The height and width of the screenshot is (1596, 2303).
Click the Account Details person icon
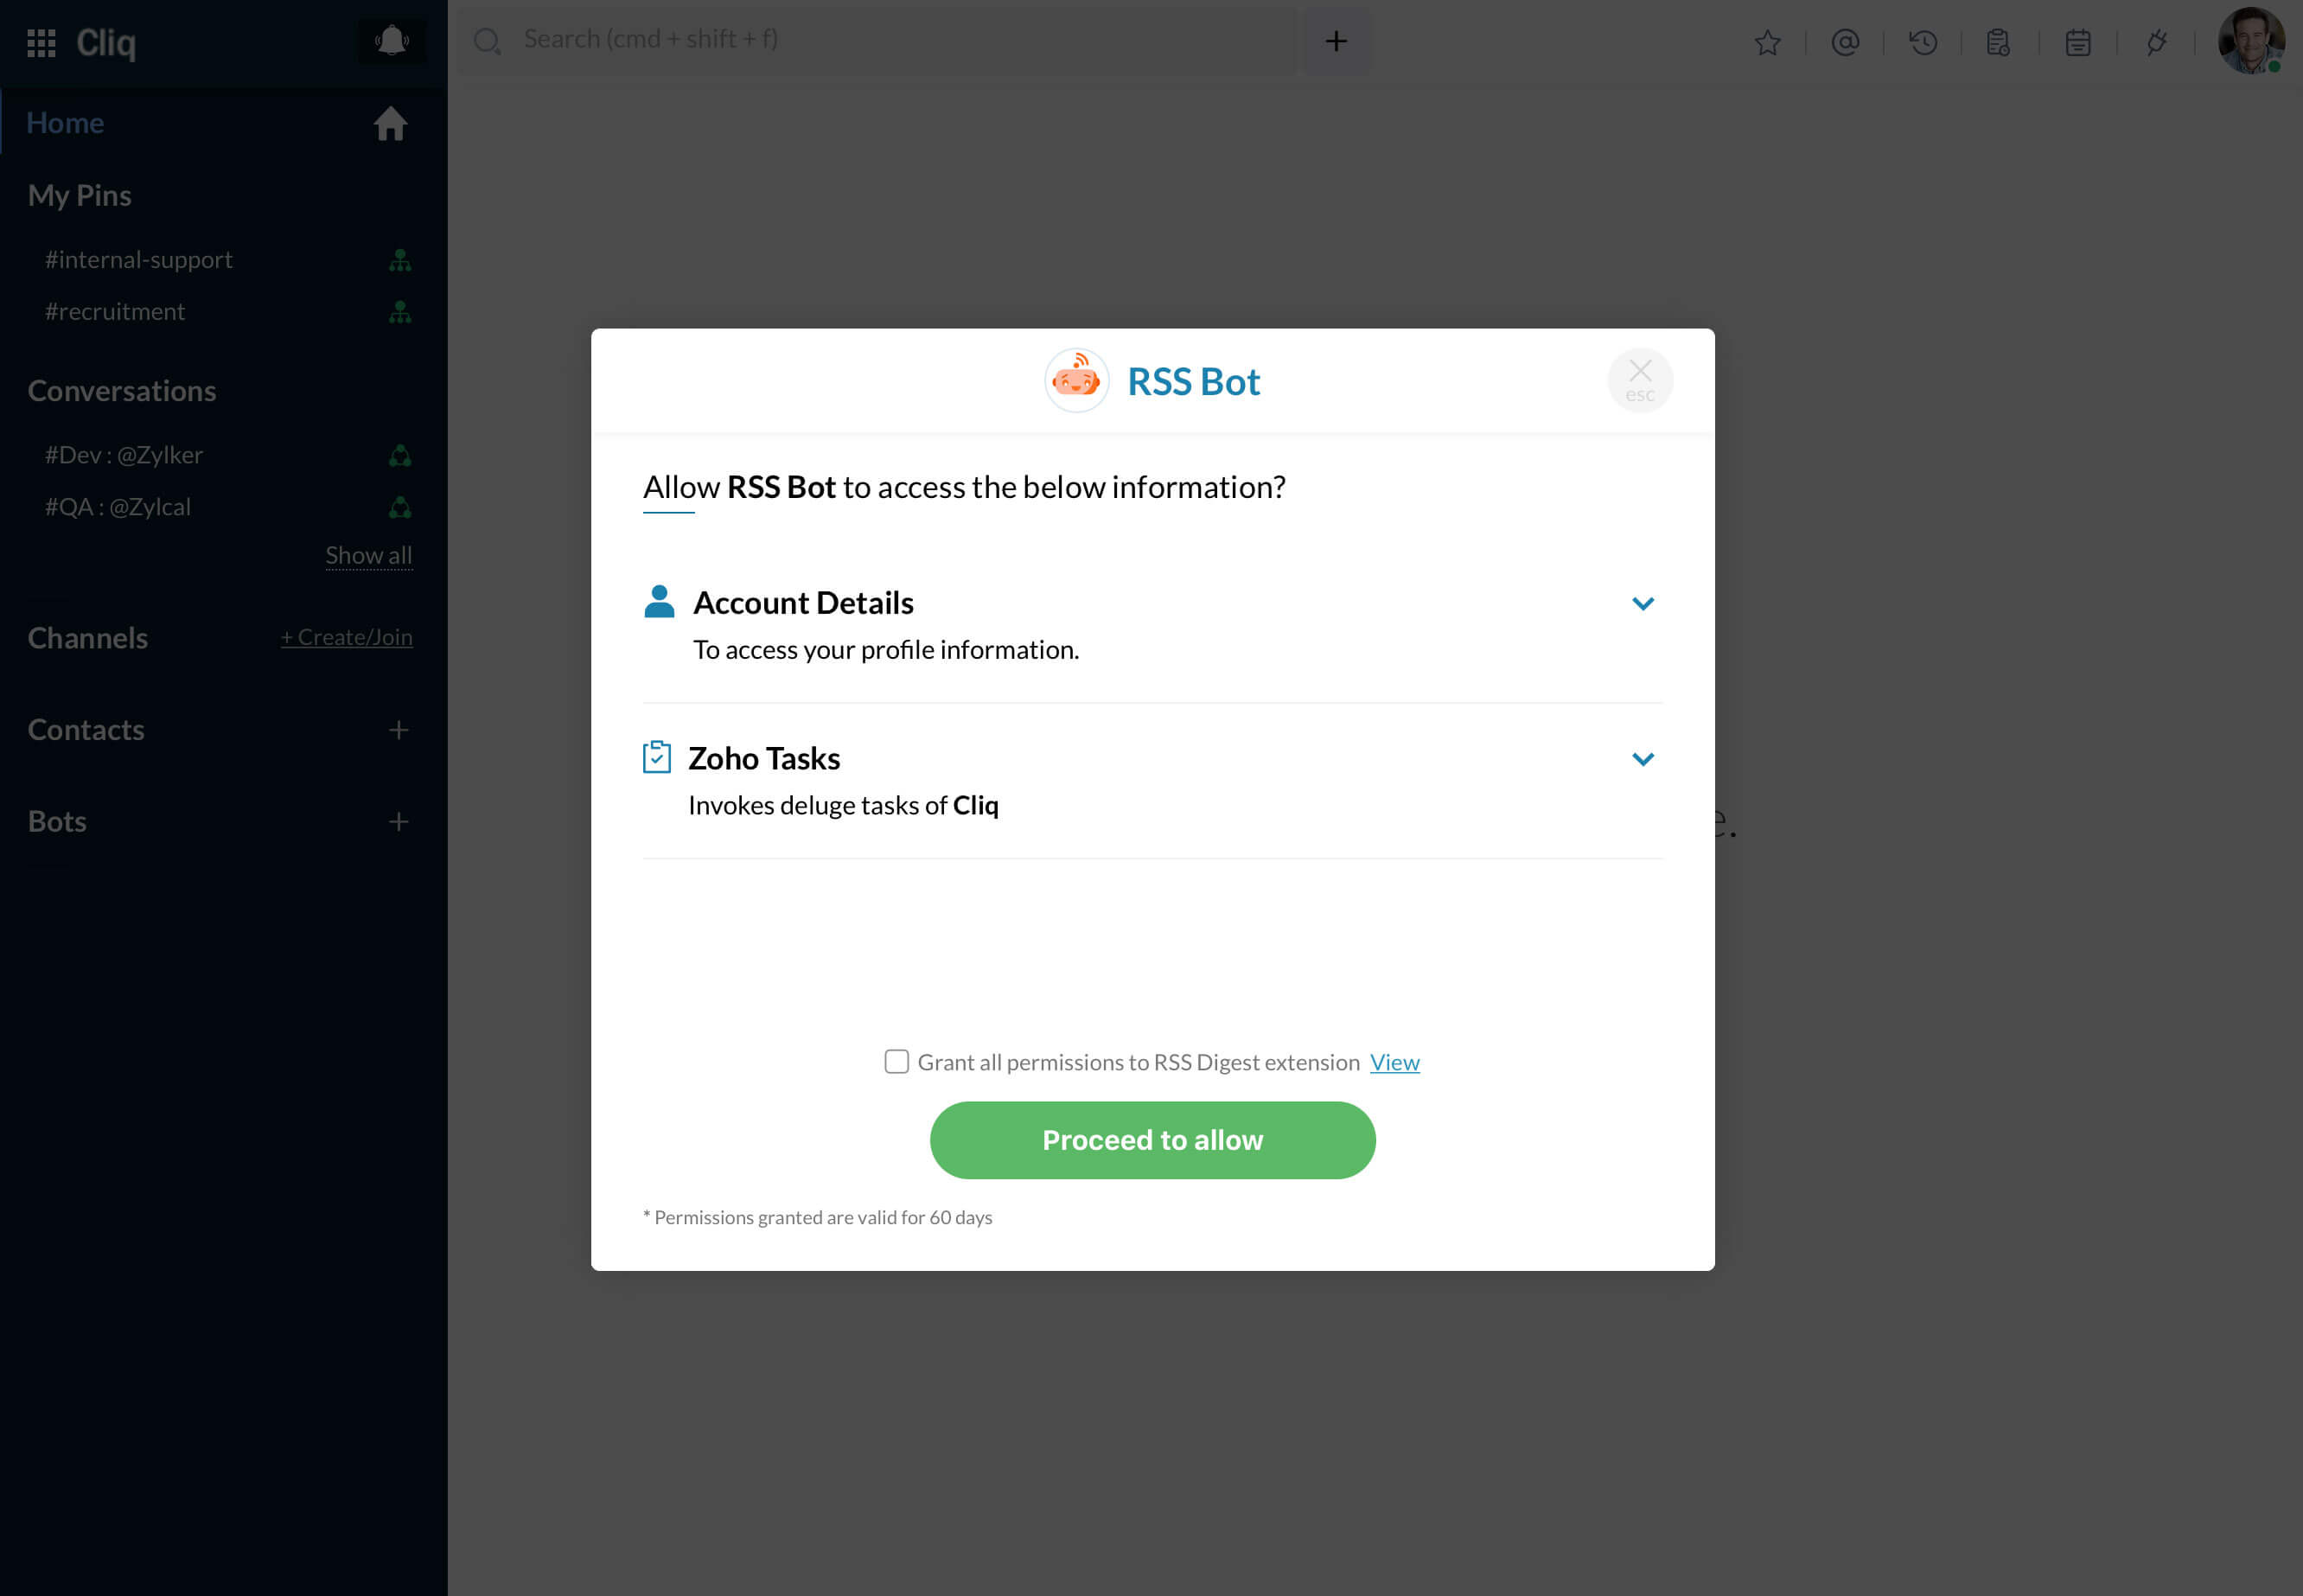(659, 602)
